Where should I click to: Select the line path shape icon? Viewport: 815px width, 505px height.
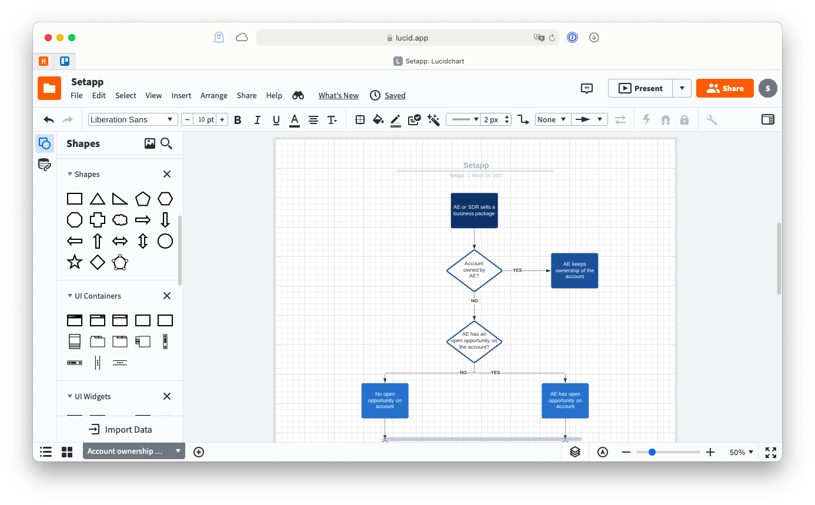[523, 120]
